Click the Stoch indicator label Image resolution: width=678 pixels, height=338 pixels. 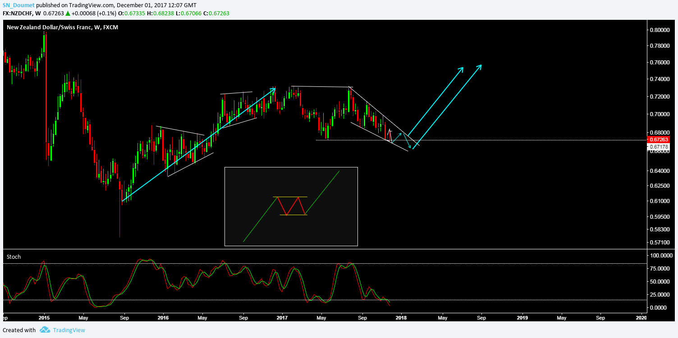(x=14, y=257)
